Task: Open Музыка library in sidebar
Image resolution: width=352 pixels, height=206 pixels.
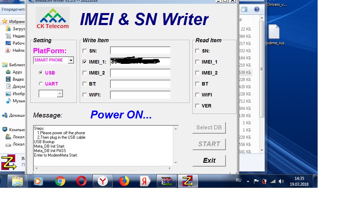Action: pyautogui.click(x=15, y=101)
